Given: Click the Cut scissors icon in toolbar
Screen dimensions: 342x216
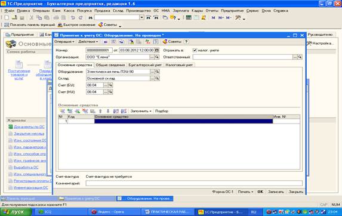Looking at the screenshot, I should [32, 18].
